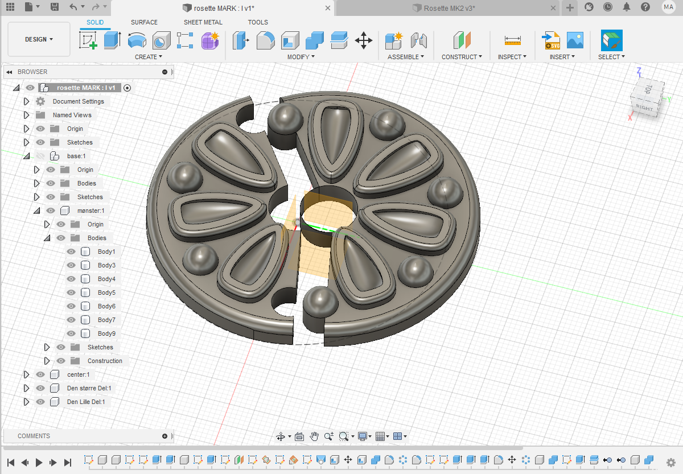
Task: Hide the Den større Del:1 component
Action: pyautogui.click(x=40, y=388)
